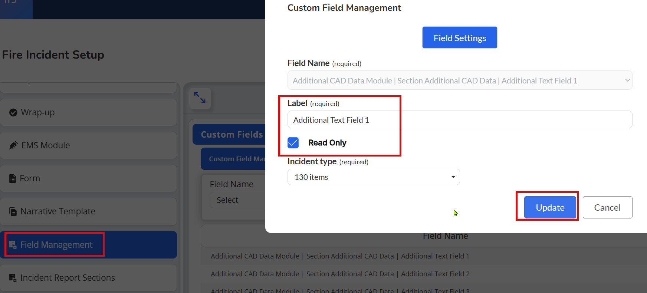The image size is (647, 293).
Task: Click the Form document icon
Action: (x=13, y=178)
